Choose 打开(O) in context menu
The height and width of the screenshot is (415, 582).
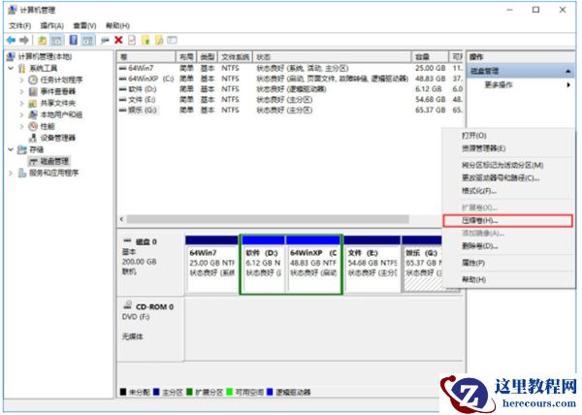tap(507, 136)
